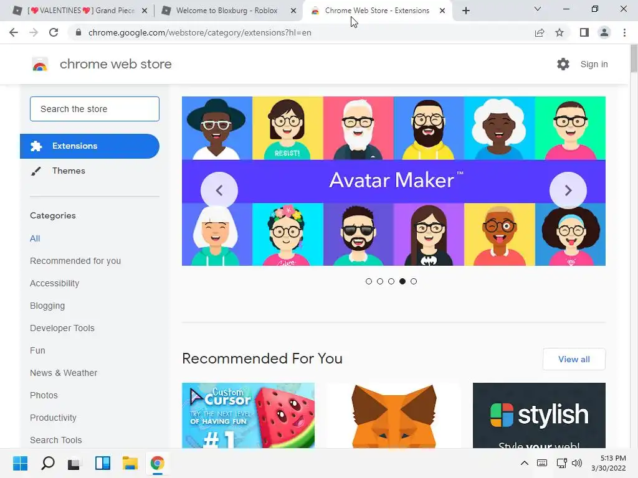Close the Welcome to Bloxburg tab
Screen dimensions: 638x478
tap(293, 11)
